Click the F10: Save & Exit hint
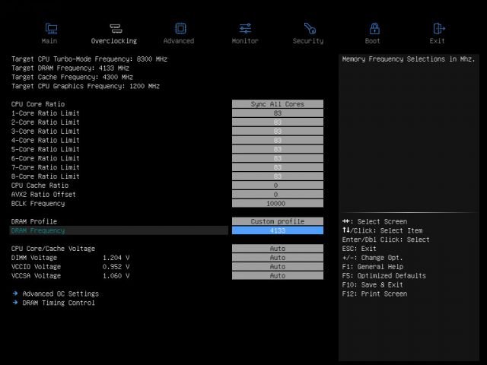Viewport: 487px width, 365px height. (372, 284)
